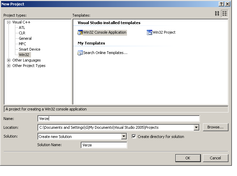The image size is (237, 176).
Task: Click the Browse... button
Action: (x=216, y=127)
